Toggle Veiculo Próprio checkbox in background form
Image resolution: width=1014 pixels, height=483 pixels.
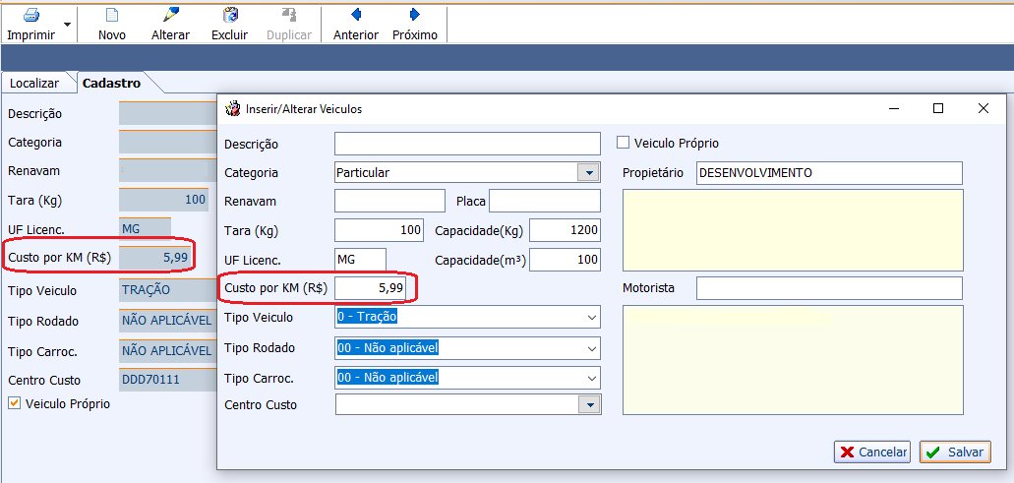(15, 403)
